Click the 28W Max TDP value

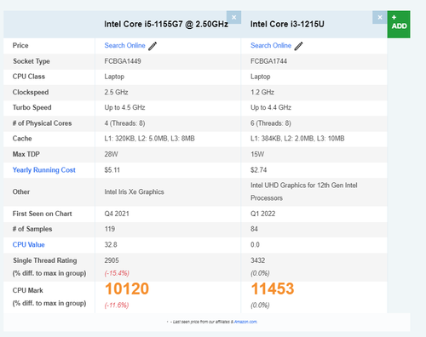tap(111, 154)
